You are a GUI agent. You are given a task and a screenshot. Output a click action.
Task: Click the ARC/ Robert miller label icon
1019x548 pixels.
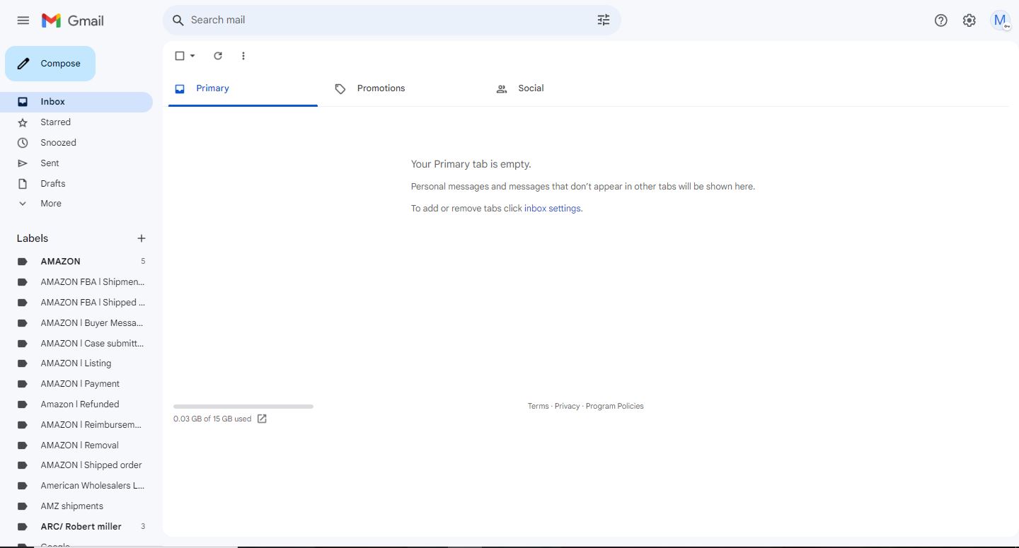tap(23, 527)
